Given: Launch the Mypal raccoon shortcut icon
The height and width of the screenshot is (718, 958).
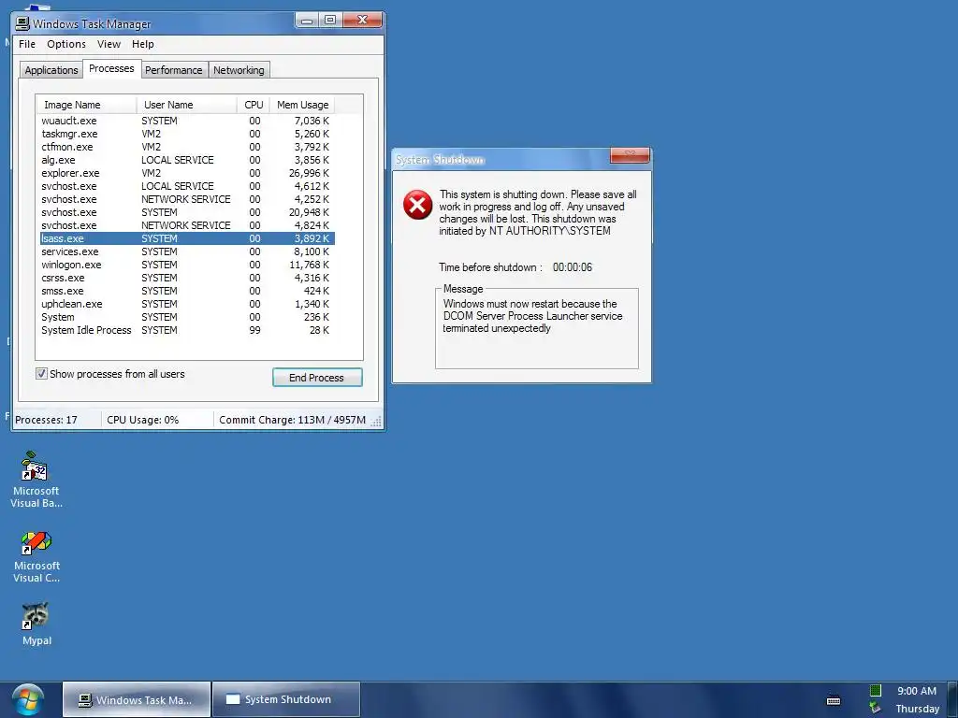Looking at the screenshot, I should [x=36, y=616].
